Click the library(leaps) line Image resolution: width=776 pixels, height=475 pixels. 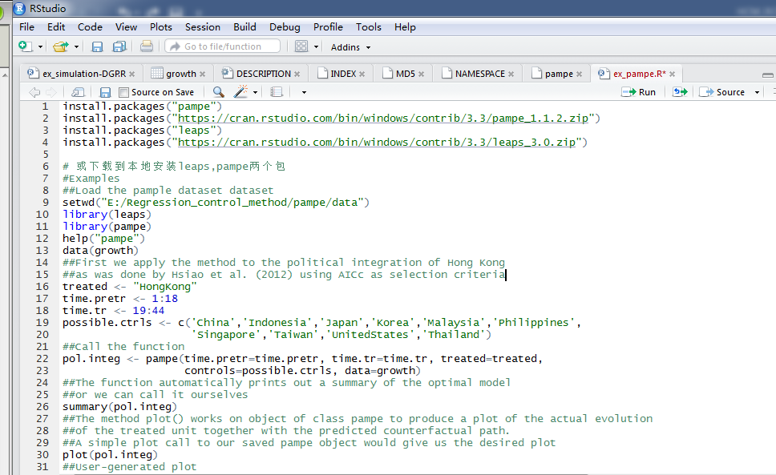(107, 215)
